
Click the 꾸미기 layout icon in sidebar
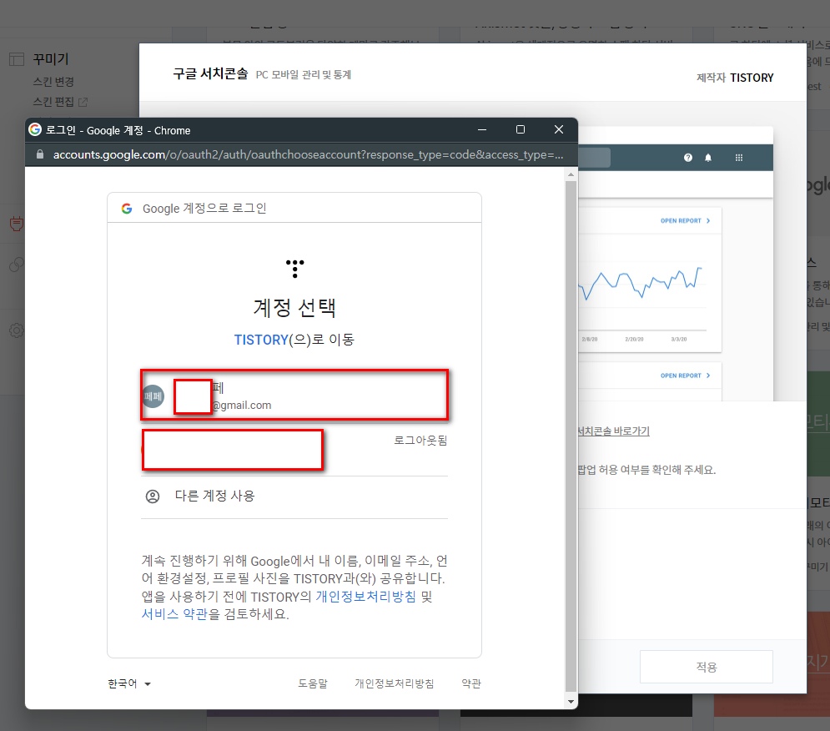(17, 59)
